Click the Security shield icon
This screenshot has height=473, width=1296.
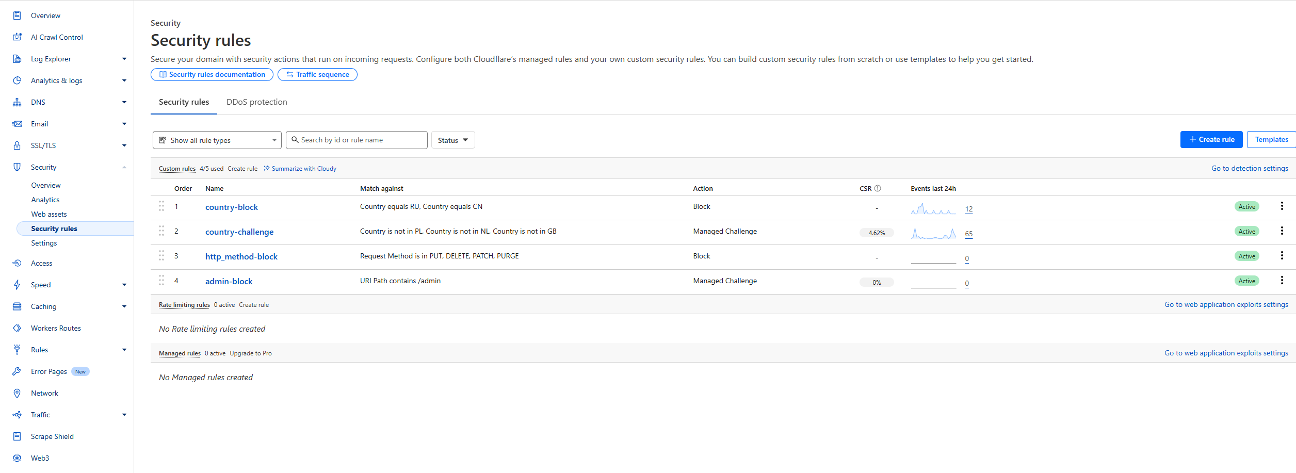pyautogui.click(x=17, y=167)
